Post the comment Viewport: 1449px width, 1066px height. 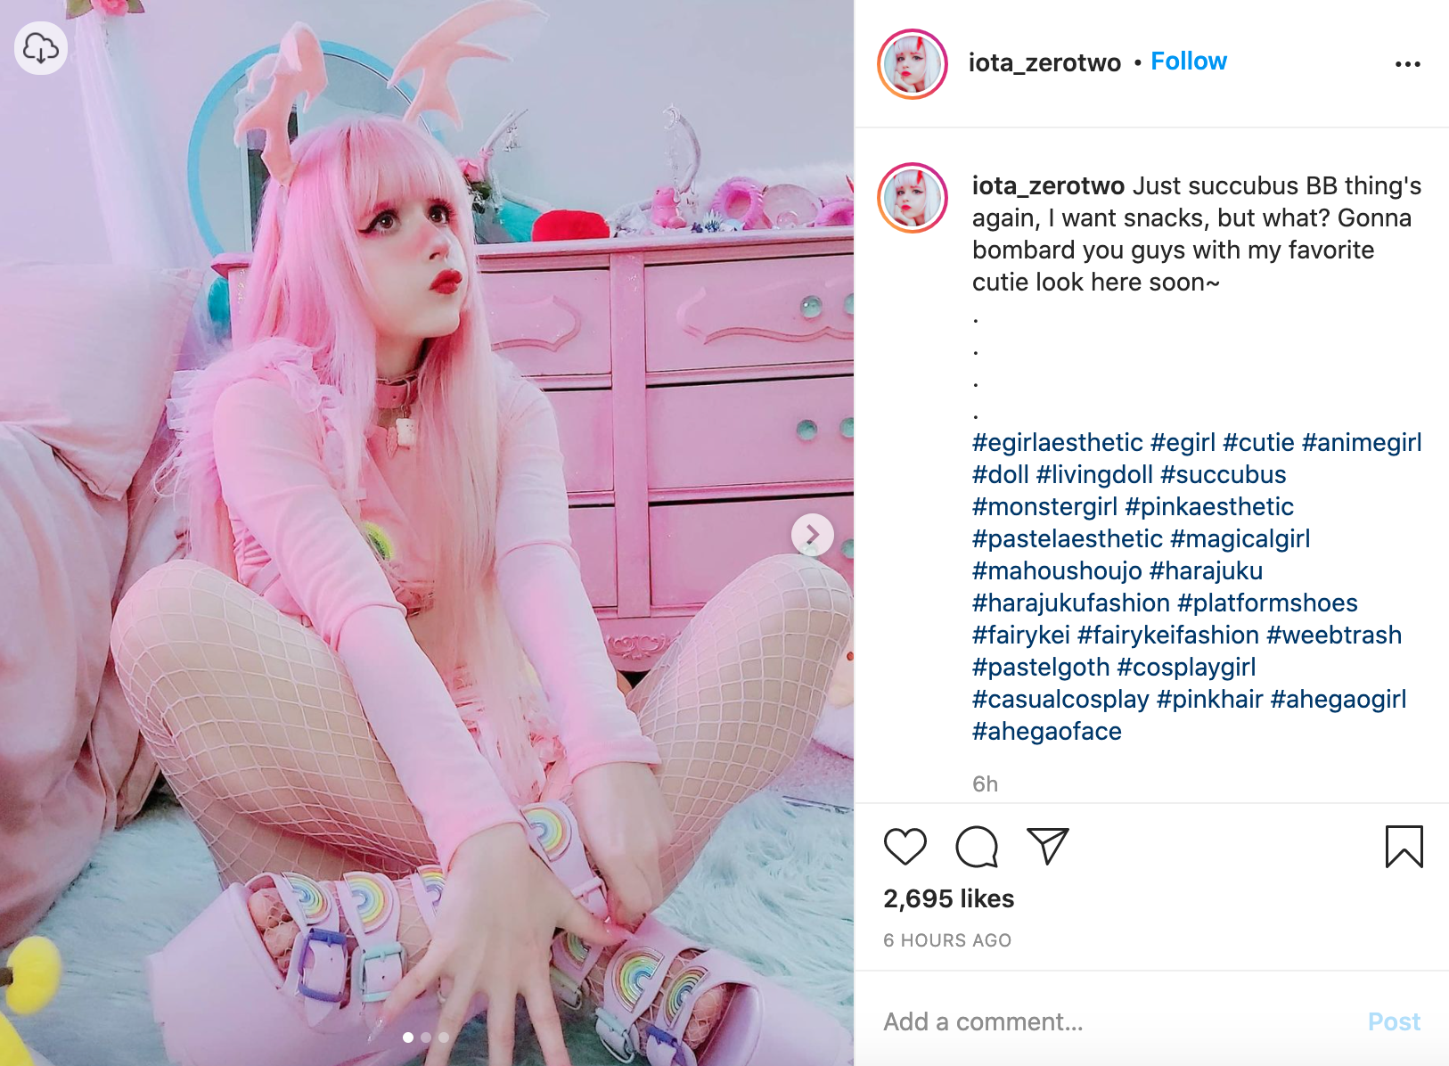click(1394, 1021)
